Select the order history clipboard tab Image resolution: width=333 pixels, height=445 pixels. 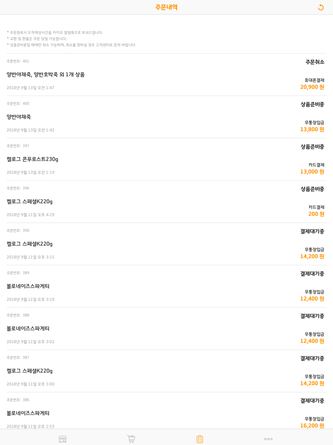coord(200,439)
